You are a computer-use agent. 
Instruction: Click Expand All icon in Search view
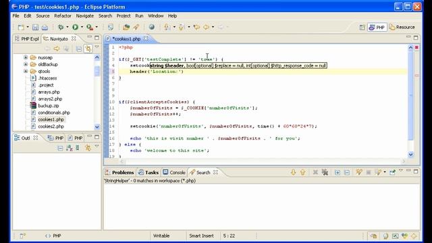(x=337, y=173)
